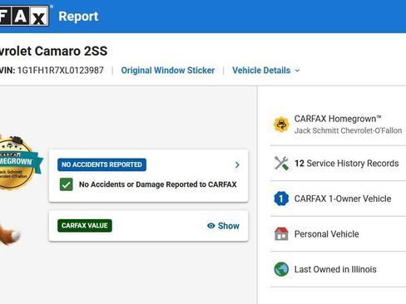Screen dimensions: 406x304
Task: Click the Vehicle Details chevron arrow
Action: [x=297, y=71]
